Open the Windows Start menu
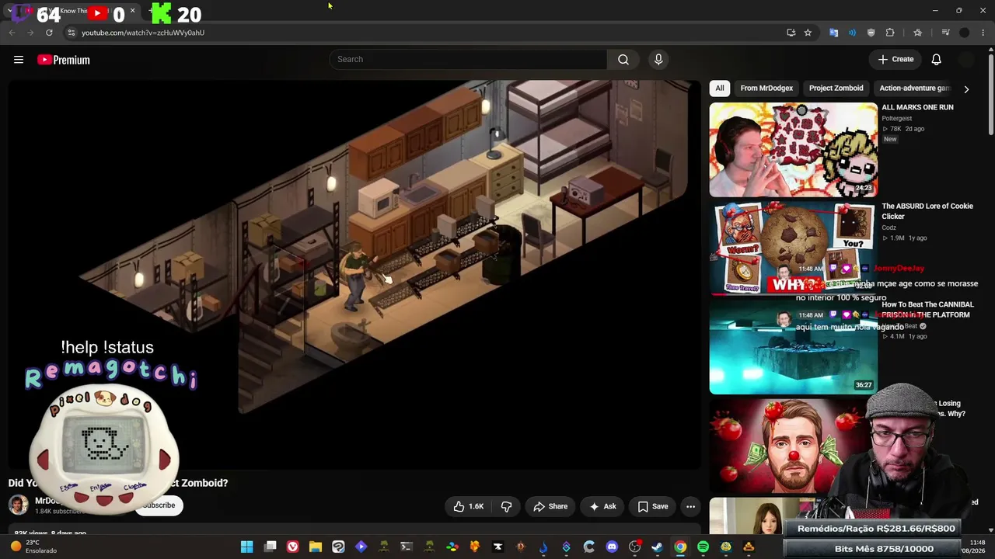The width and height of the screenshot is (995, 559). 246,547
